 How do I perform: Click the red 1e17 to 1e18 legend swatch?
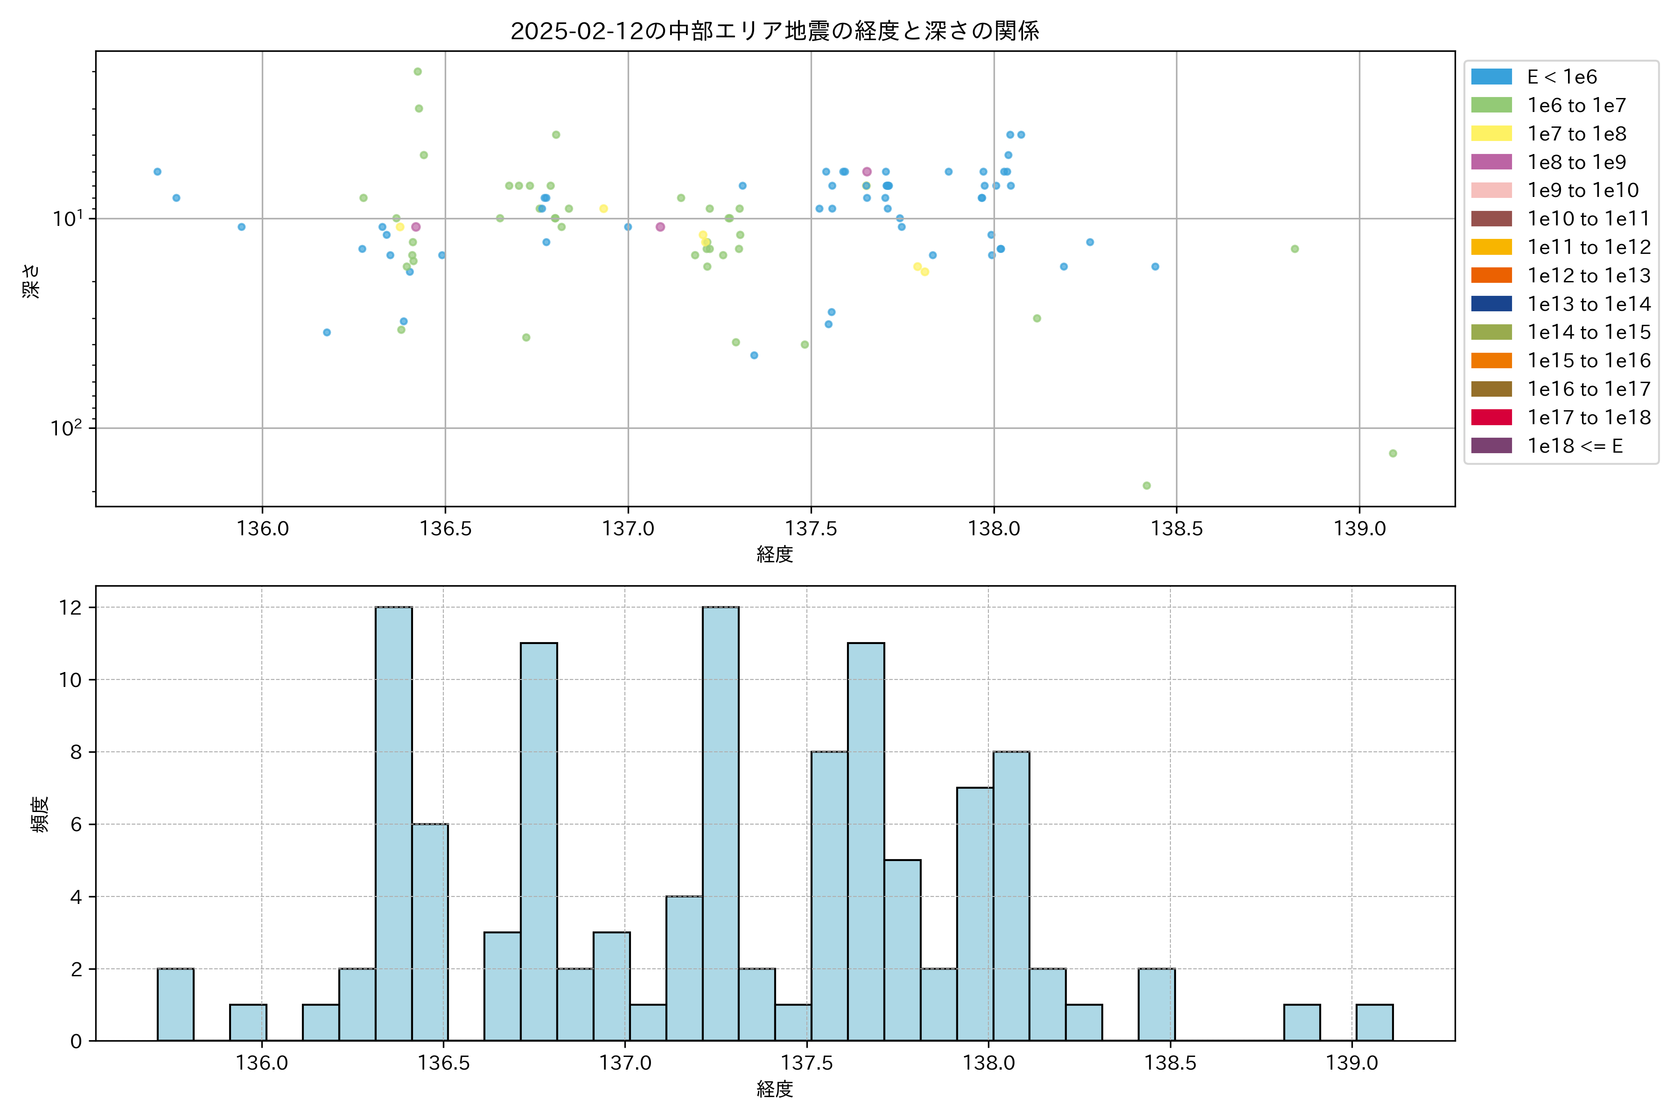tap(1491, 417)
